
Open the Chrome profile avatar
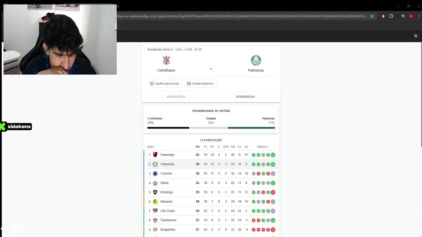point(411,16)
